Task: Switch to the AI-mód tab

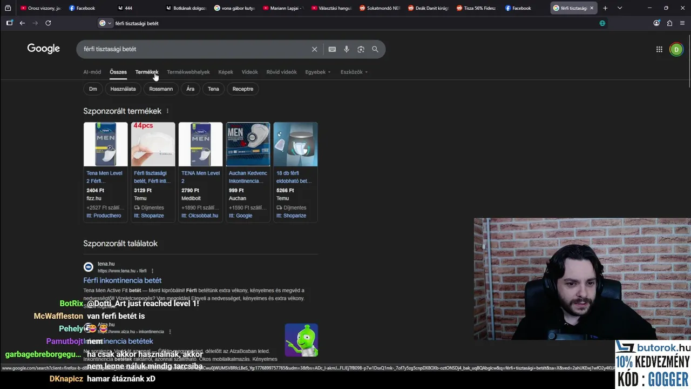Action: 92,72
